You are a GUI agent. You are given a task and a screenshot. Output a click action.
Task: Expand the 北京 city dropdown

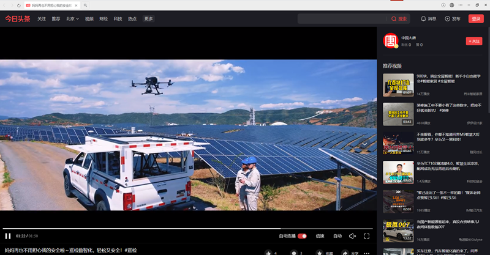click(x=72, y=19)
